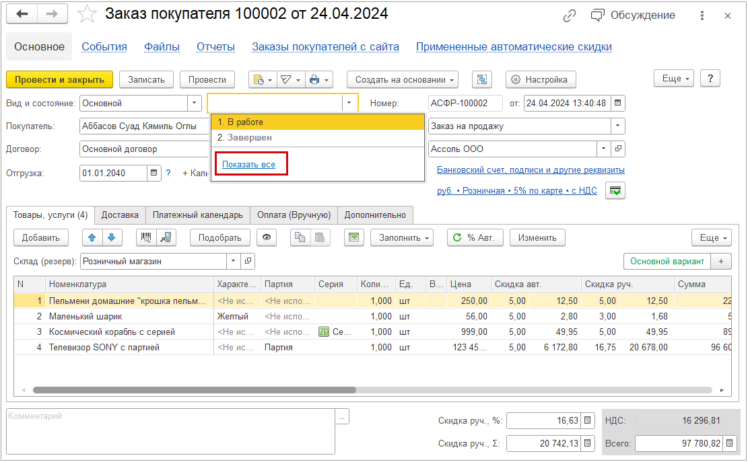Go forward with the right arrow button
Image resolution: width=748 pixels, height=462 pixels.
[52, 14]
